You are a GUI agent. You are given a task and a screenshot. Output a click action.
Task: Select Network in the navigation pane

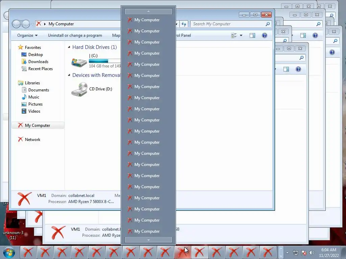pyautogui.click(x=32, y=139)
